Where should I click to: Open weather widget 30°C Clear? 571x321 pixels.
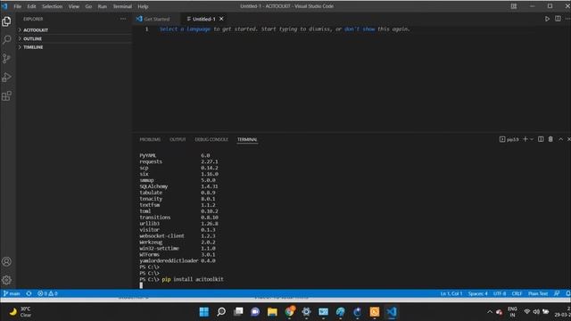(21, 312)
